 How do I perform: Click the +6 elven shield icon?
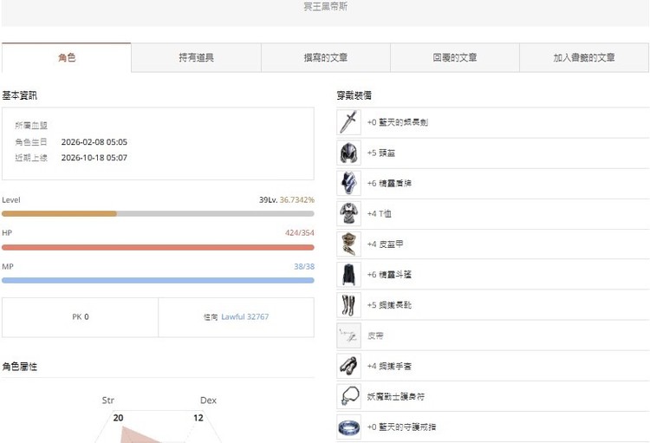click(348, 183)
